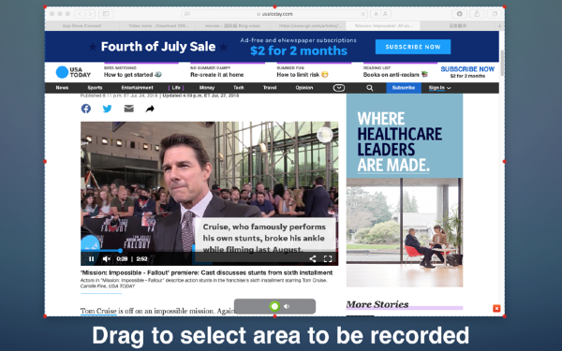Open 'Re-create it at home' link

(217, 75)
